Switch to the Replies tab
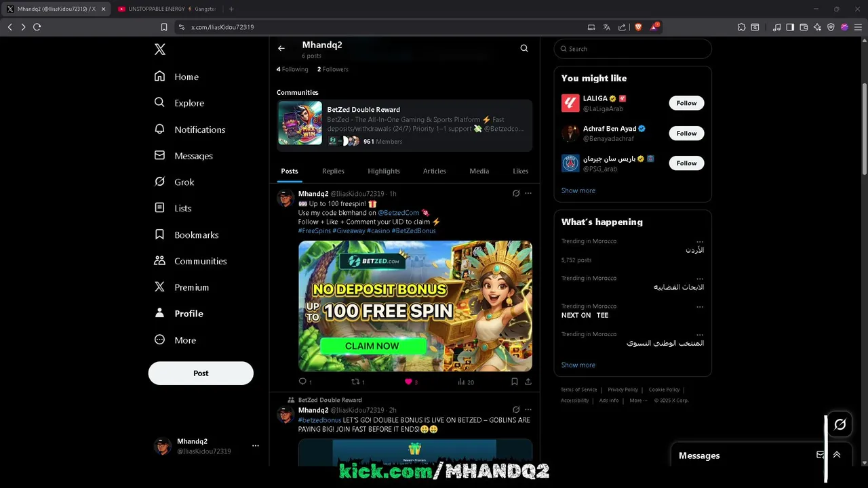 point(333,171)
